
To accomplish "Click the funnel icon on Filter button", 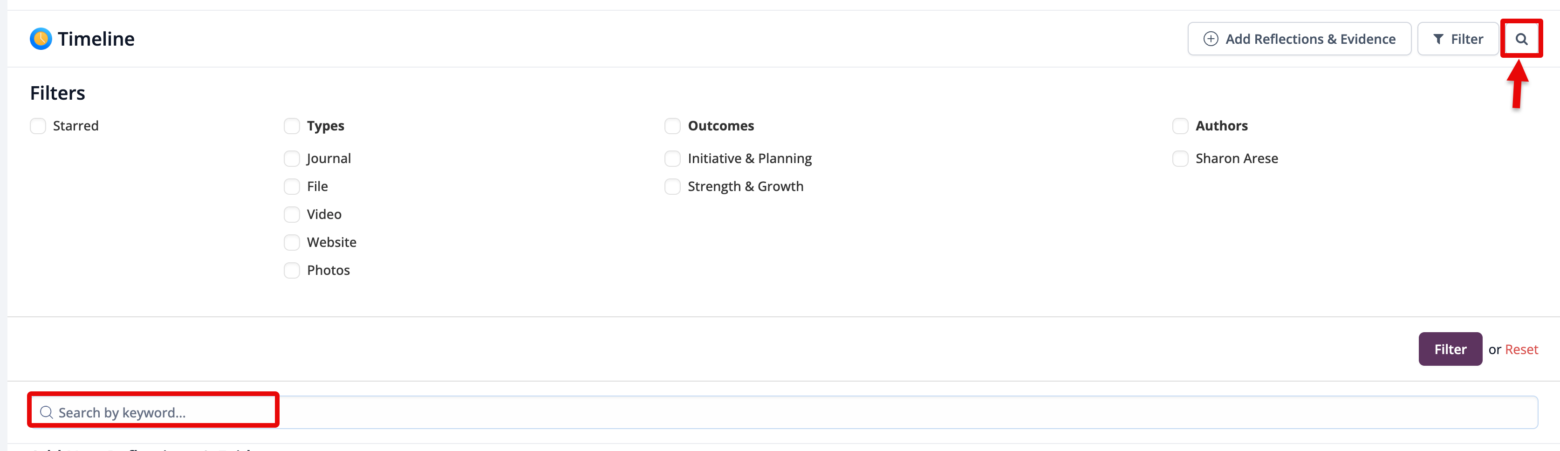I will coord(1438,39).
